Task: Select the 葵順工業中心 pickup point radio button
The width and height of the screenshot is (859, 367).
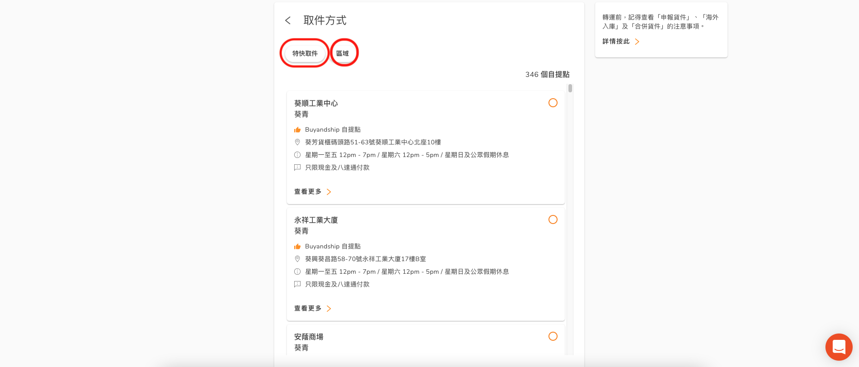Action: (x=553, y=103)
